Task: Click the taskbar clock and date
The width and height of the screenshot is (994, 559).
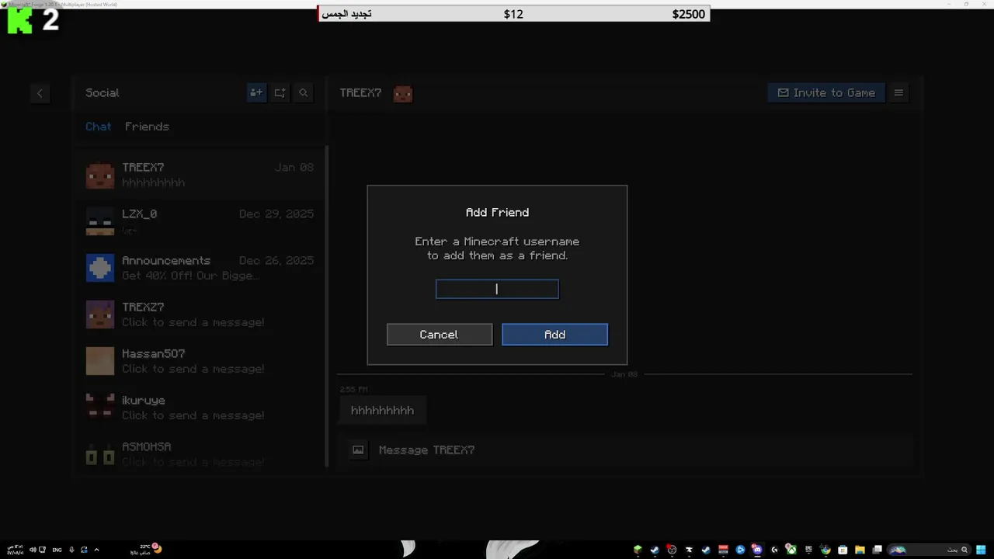Action: [16, 550]
